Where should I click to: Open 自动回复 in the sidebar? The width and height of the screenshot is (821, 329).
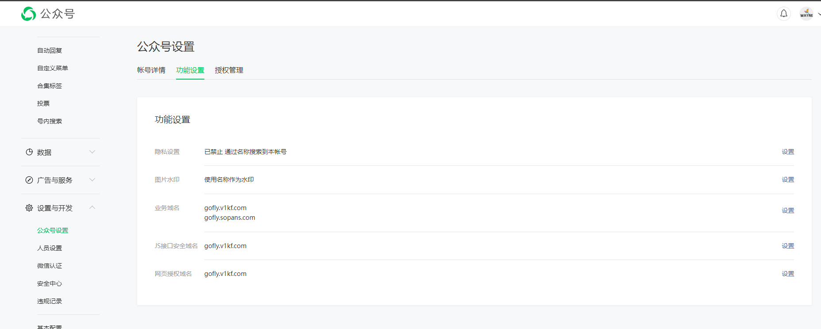click(x=50, y=50)
